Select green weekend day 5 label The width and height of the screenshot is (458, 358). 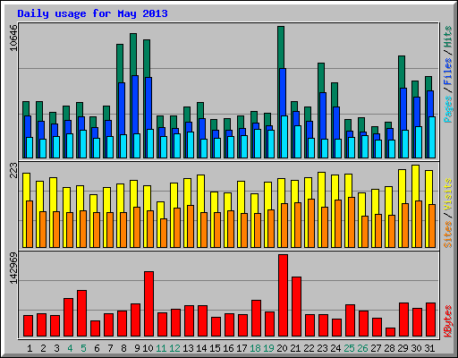click(83, 348)
